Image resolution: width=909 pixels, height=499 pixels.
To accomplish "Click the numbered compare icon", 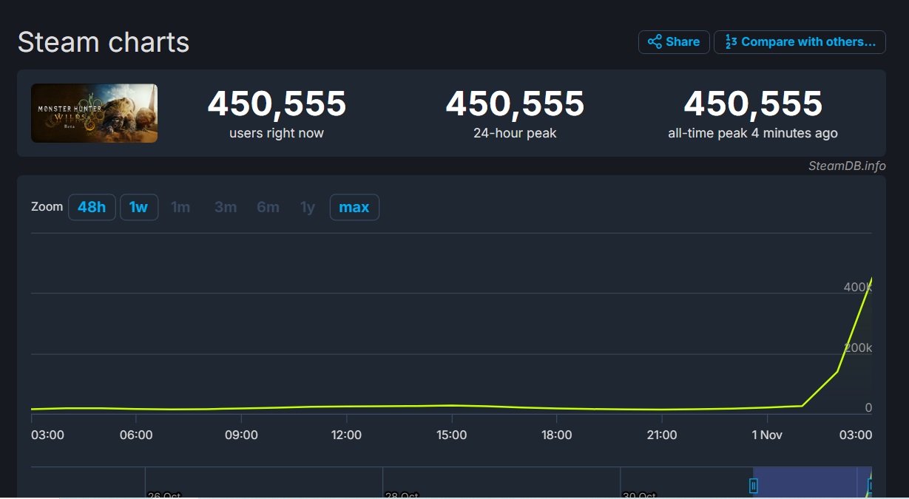I will click(x=731, y=42).
